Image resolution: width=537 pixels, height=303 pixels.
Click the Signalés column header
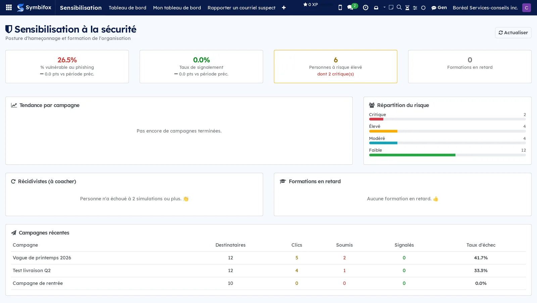click(x=404, y=245)
